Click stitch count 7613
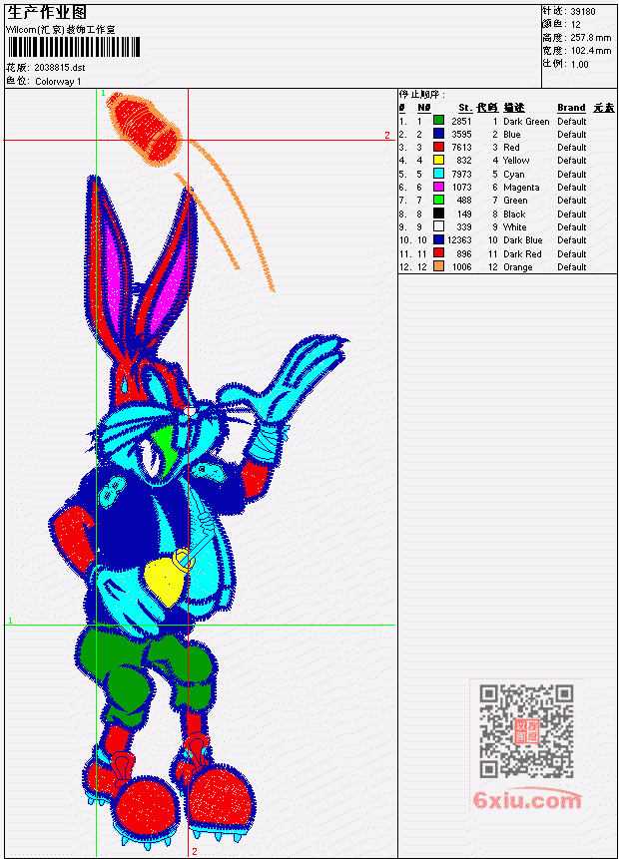619x859 pixels. 461,147
